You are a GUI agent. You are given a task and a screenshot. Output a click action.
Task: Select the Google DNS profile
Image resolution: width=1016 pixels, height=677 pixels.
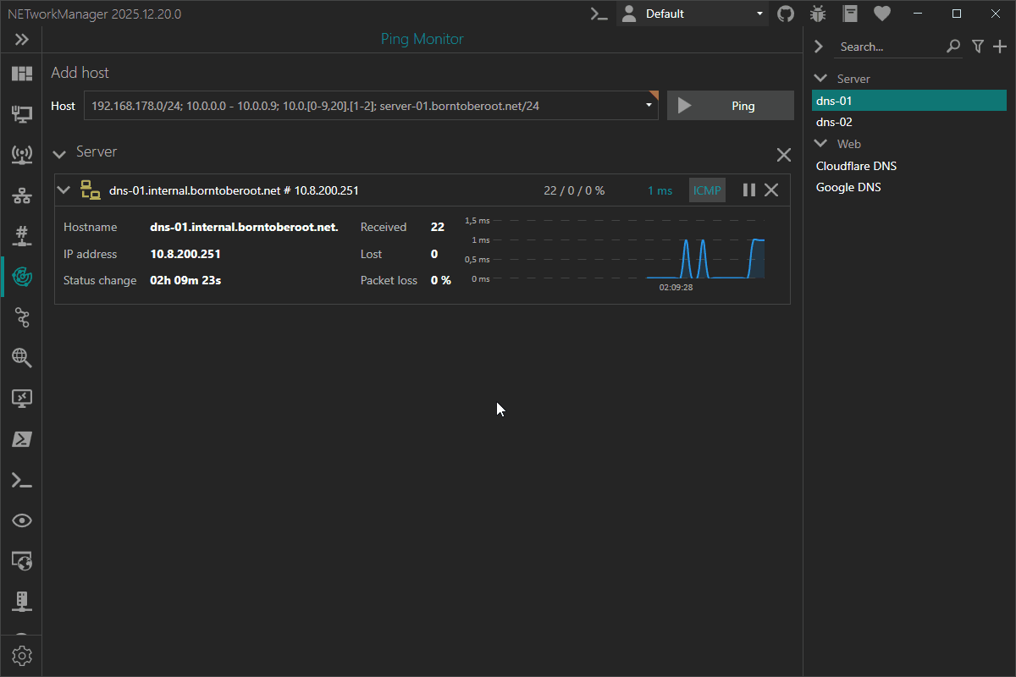coord(848,186)
